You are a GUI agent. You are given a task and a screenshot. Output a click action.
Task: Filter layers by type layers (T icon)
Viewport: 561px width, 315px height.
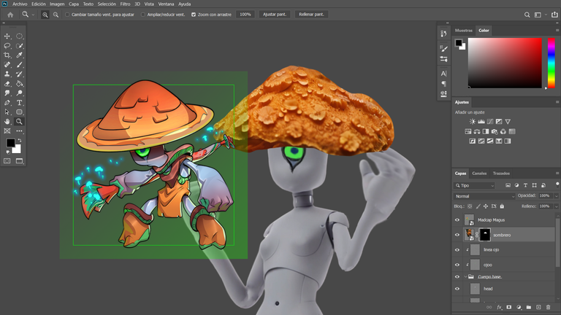(525, 185)
